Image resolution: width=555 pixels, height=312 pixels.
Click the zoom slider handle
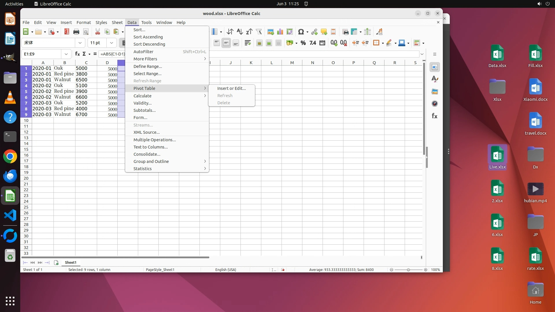pyautogui.click(x=408, y=270)
